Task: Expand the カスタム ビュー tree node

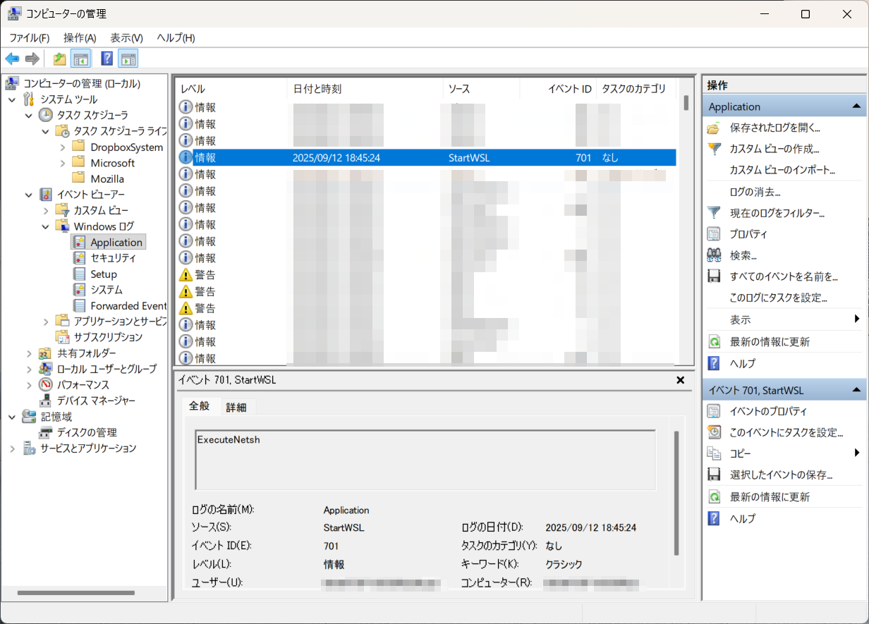Action: pyautogui.click(x=46, y=210)
